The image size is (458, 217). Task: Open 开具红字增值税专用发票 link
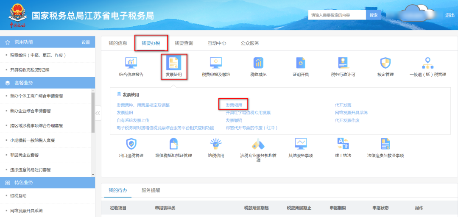248,113
